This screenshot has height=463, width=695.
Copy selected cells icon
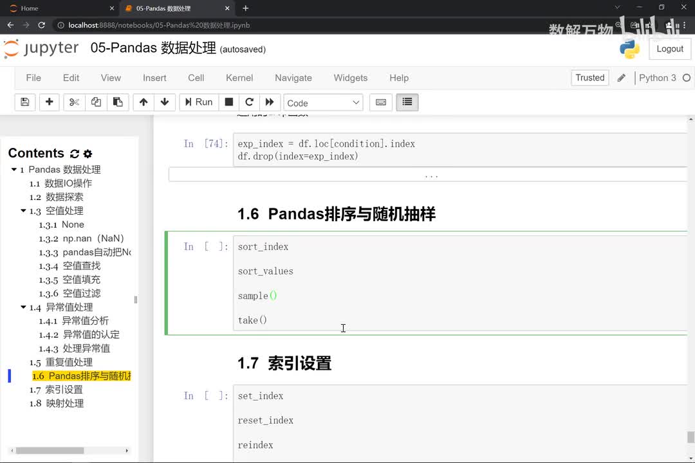point(96,102)
